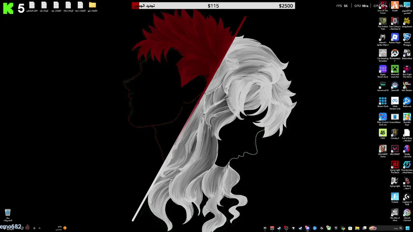Open the Roblox Player shortcut
This screenshot has height=232, width=413.
(395, 39)
